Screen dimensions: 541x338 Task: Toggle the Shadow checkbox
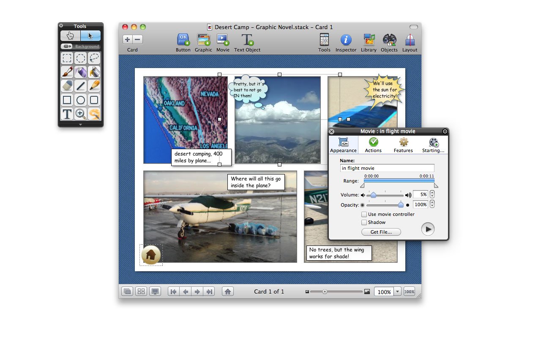[x=364, y=223]
